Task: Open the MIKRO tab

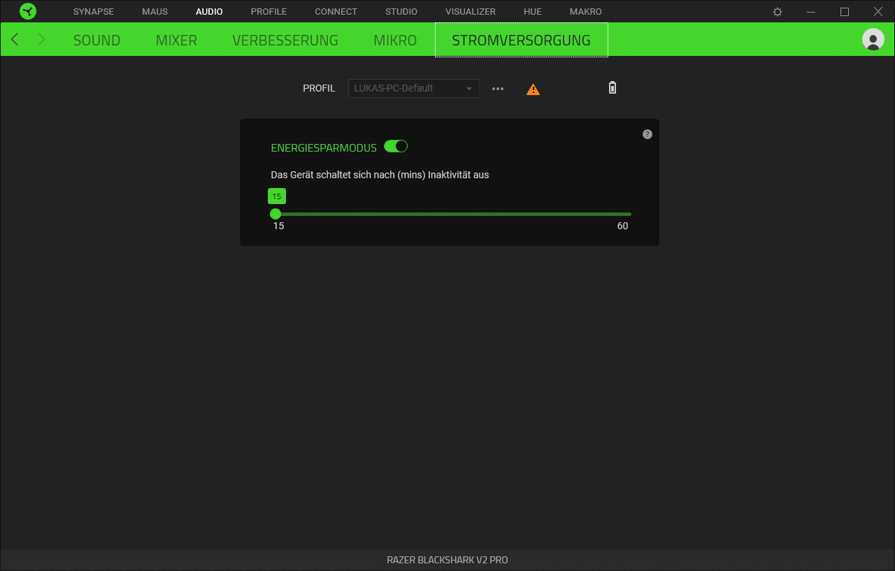Action: tap(395, 41)
